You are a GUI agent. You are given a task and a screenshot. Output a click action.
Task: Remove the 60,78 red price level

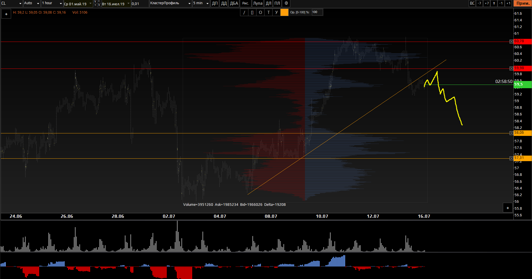[x=511, y=42]
